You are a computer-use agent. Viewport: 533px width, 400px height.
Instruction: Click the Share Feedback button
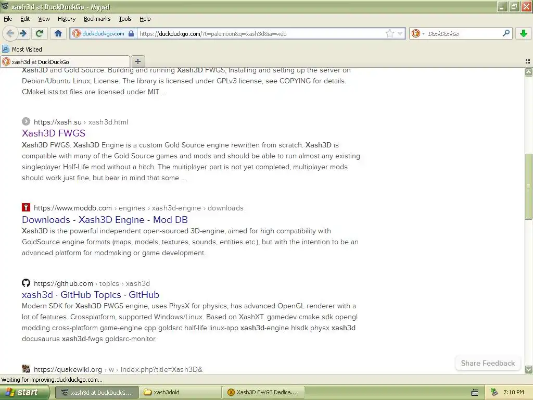pos(488,363)
